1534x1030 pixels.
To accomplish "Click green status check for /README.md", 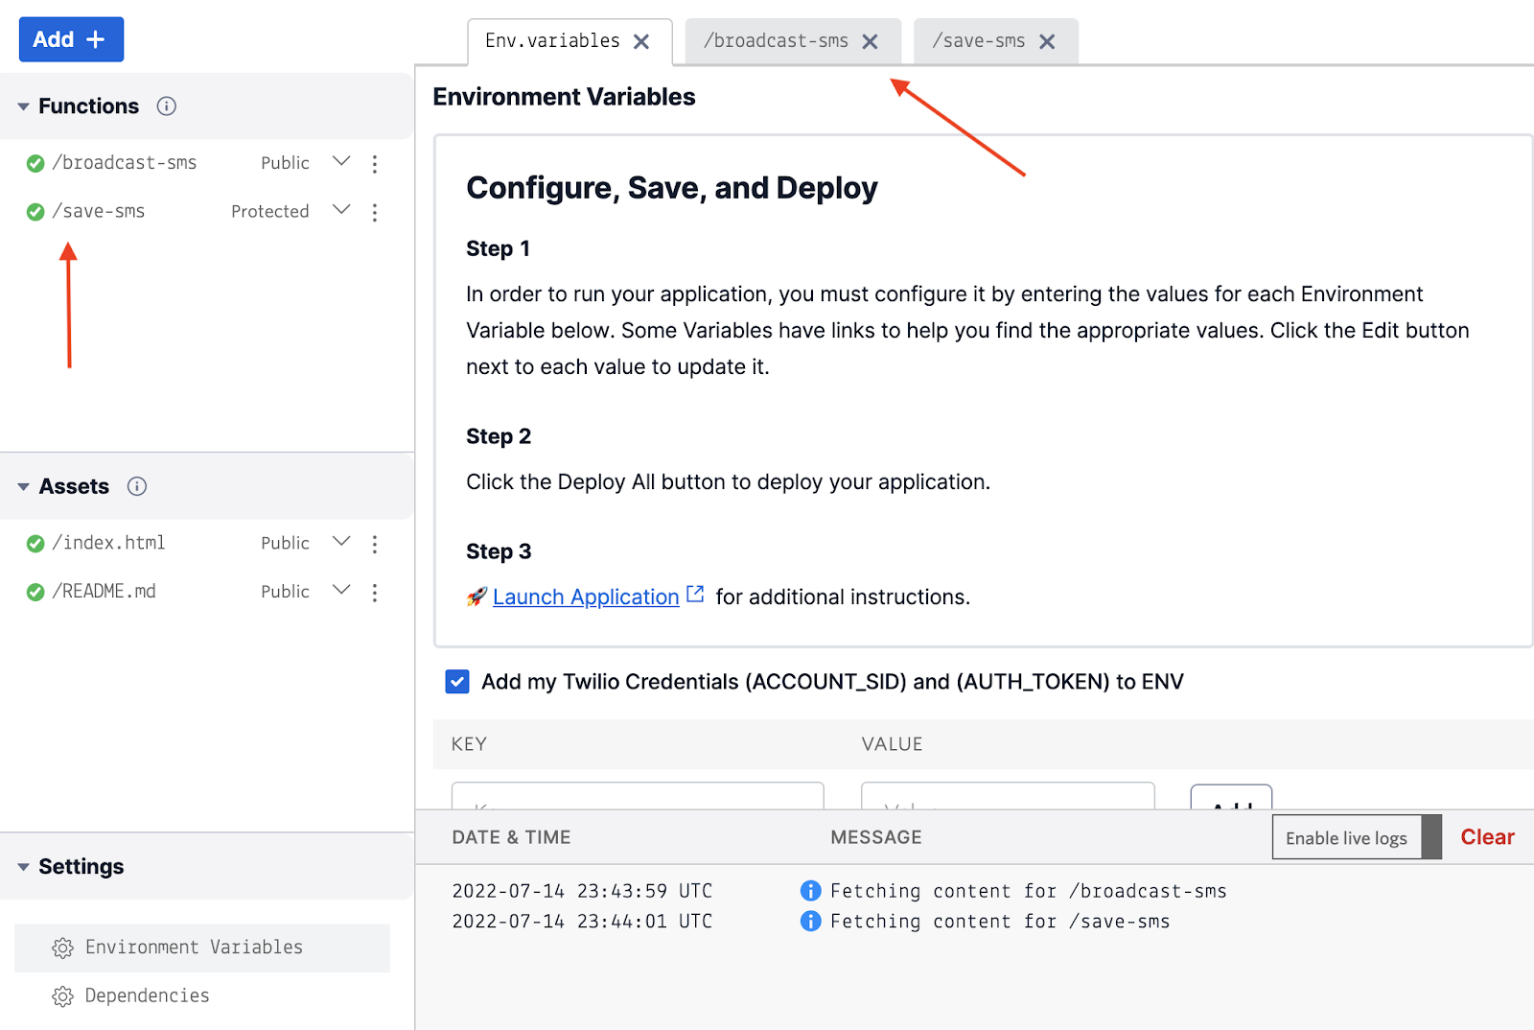I will [x=35, y=592].
